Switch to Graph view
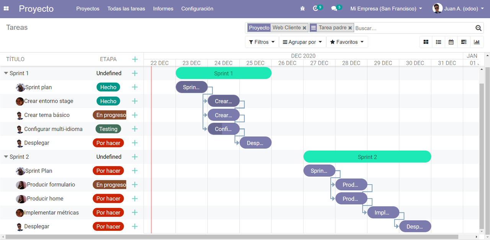This screenshot has width=490, height=240. [x=477, y=42]
